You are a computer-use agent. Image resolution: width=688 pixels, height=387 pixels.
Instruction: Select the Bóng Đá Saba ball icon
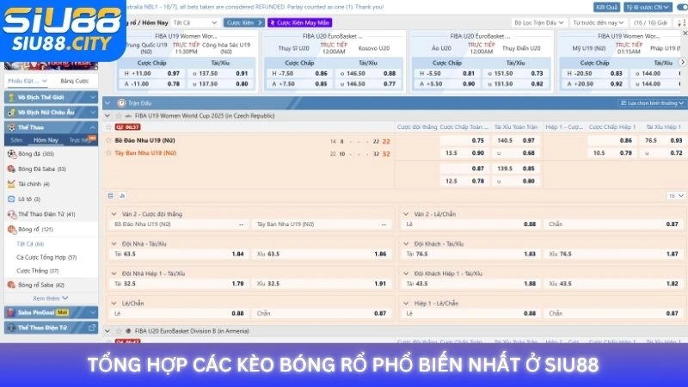click(12, 169)
